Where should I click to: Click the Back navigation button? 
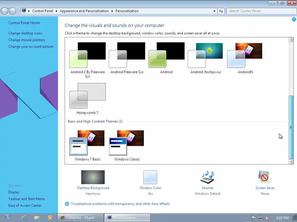point(4,11)
